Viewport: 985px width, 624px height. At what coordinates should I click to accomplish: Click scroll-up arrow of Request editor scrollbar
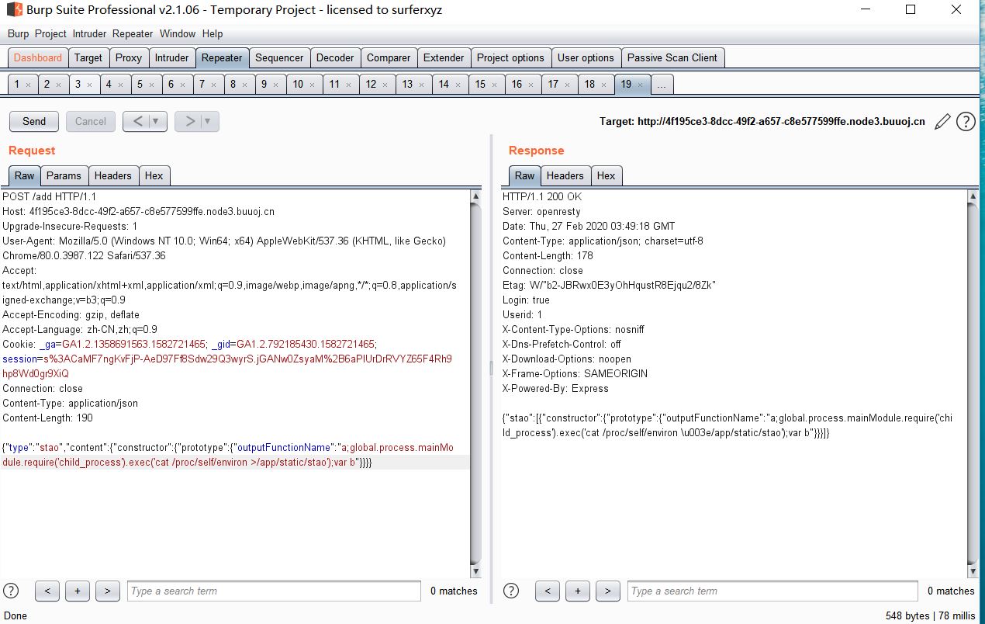tap(475, 196)
